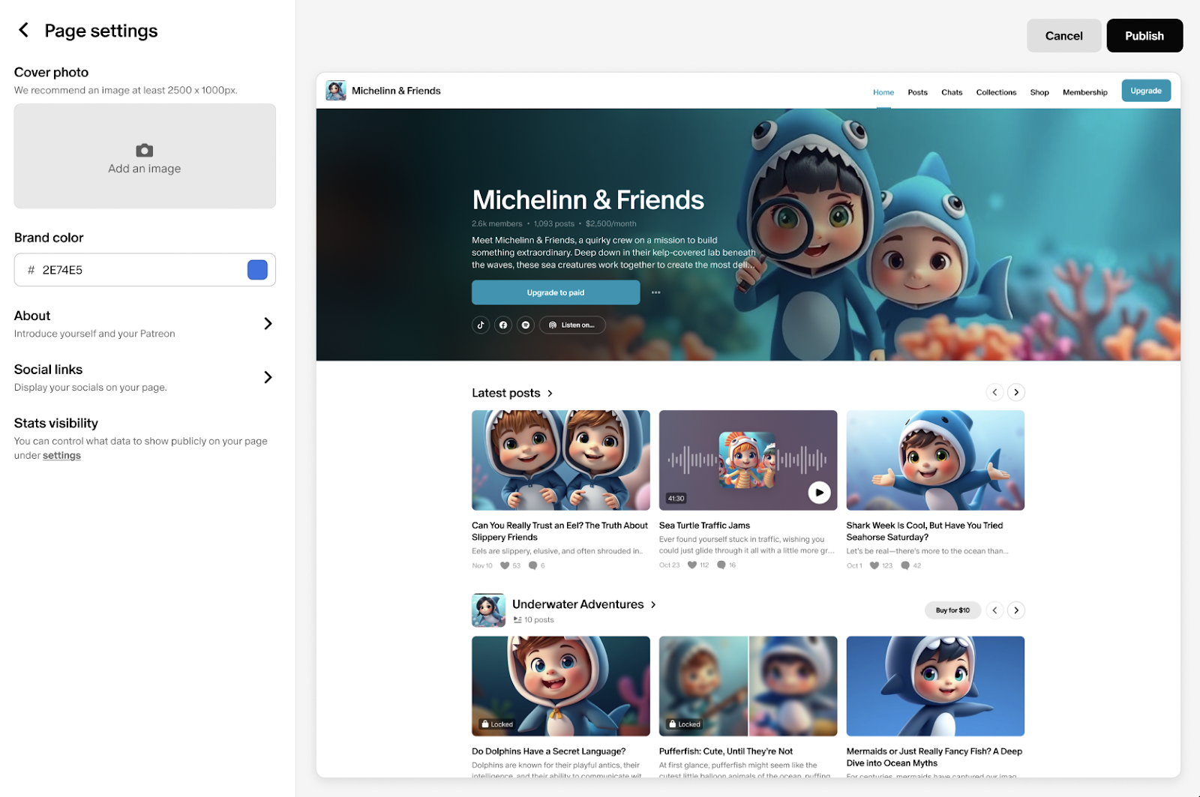Open the Pufferfish post thumbnail
The height and width of the screenshot is (797, 1200).
[x=748, y=686]
